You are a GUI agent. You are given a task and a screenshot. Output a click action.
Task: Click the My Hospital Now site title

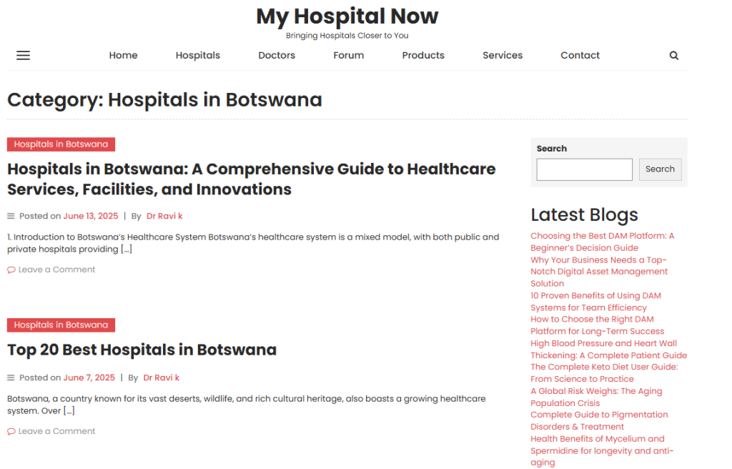347,17
